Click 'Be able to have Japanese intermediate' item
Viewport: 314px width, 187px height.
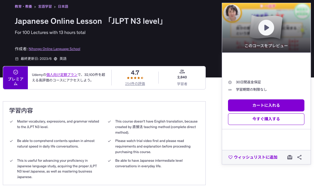coord(149,164)
